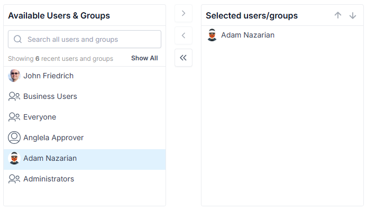
Task: Select Anglela Approver user
Action: pyautogui.click(x=85, y=138)
